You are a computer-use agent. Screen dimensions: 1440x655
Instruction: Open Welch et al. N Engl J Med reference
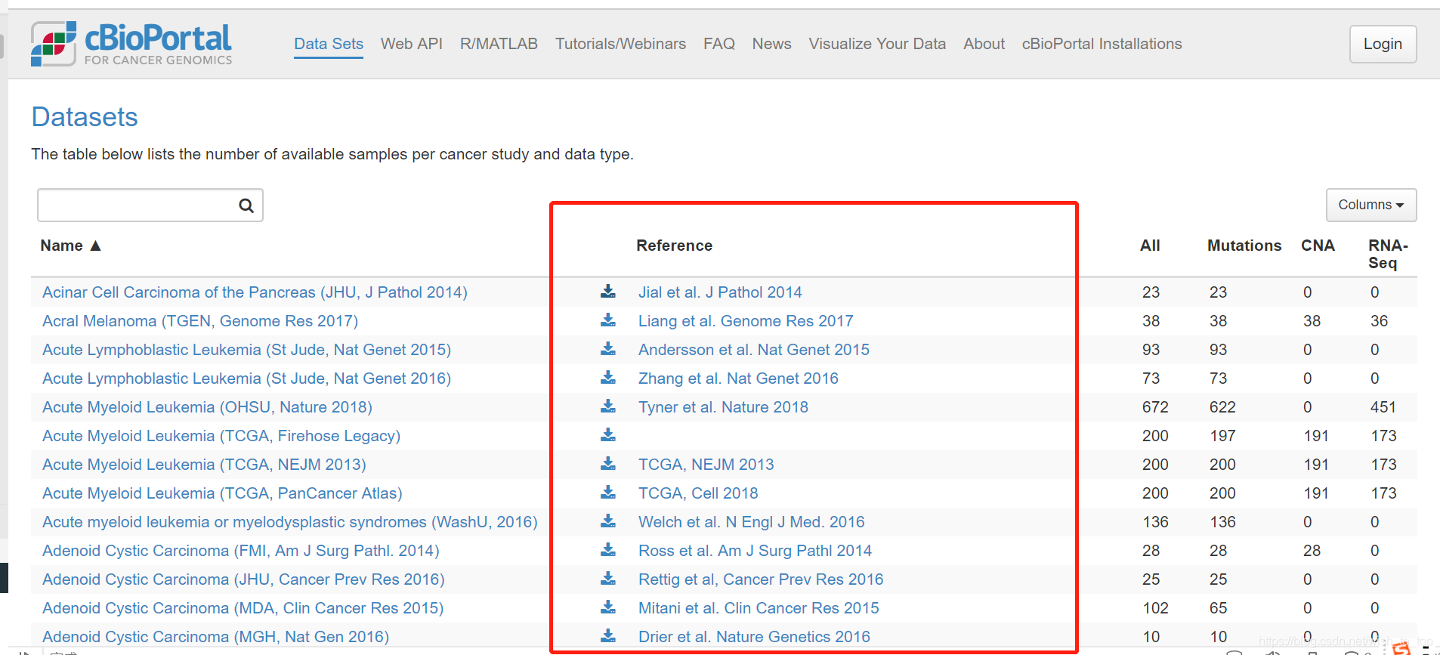point(751,522)
